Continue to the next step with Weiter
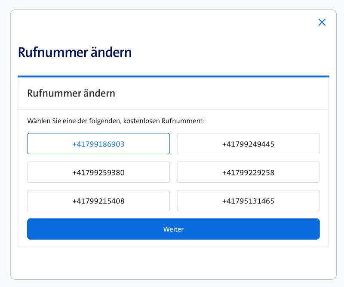This screenshot has height=287, width=344. pyautogui.click(x=173, y=229)
